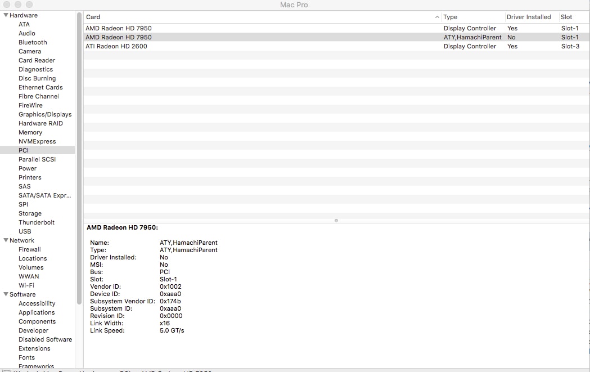Click the AMD Radeon HD 7950 details heading

[x=122, y=227]
